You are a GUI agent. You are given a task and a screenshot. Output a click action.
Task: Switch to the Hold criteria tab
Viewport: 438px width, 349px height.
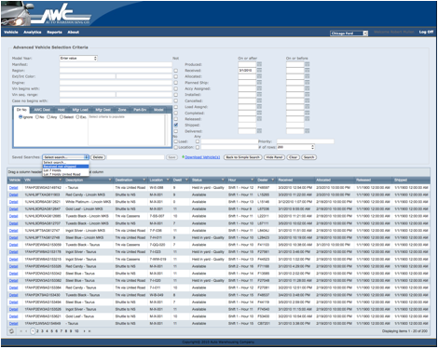pos(62,110)
